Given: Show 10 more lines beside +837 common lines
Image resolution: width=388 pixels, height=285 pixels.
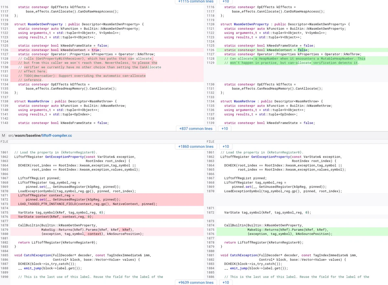Looking at the screenshot, I should pos(225,128).
